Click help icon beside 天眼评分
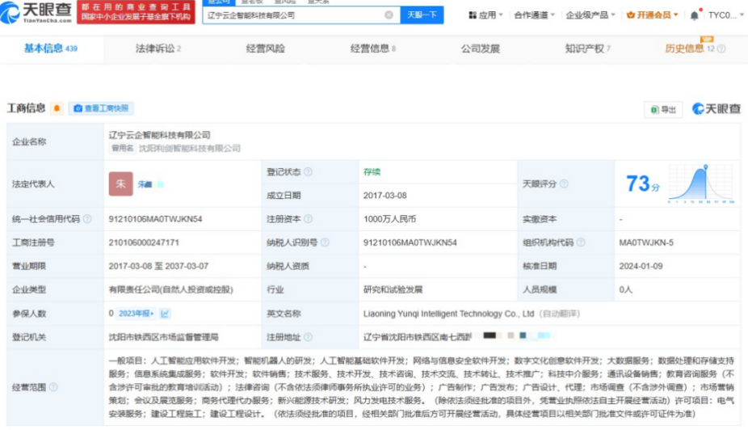 click(564, 184)
